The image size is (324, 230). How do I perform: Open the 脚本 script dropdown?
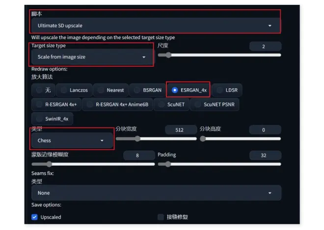point(156,26)
